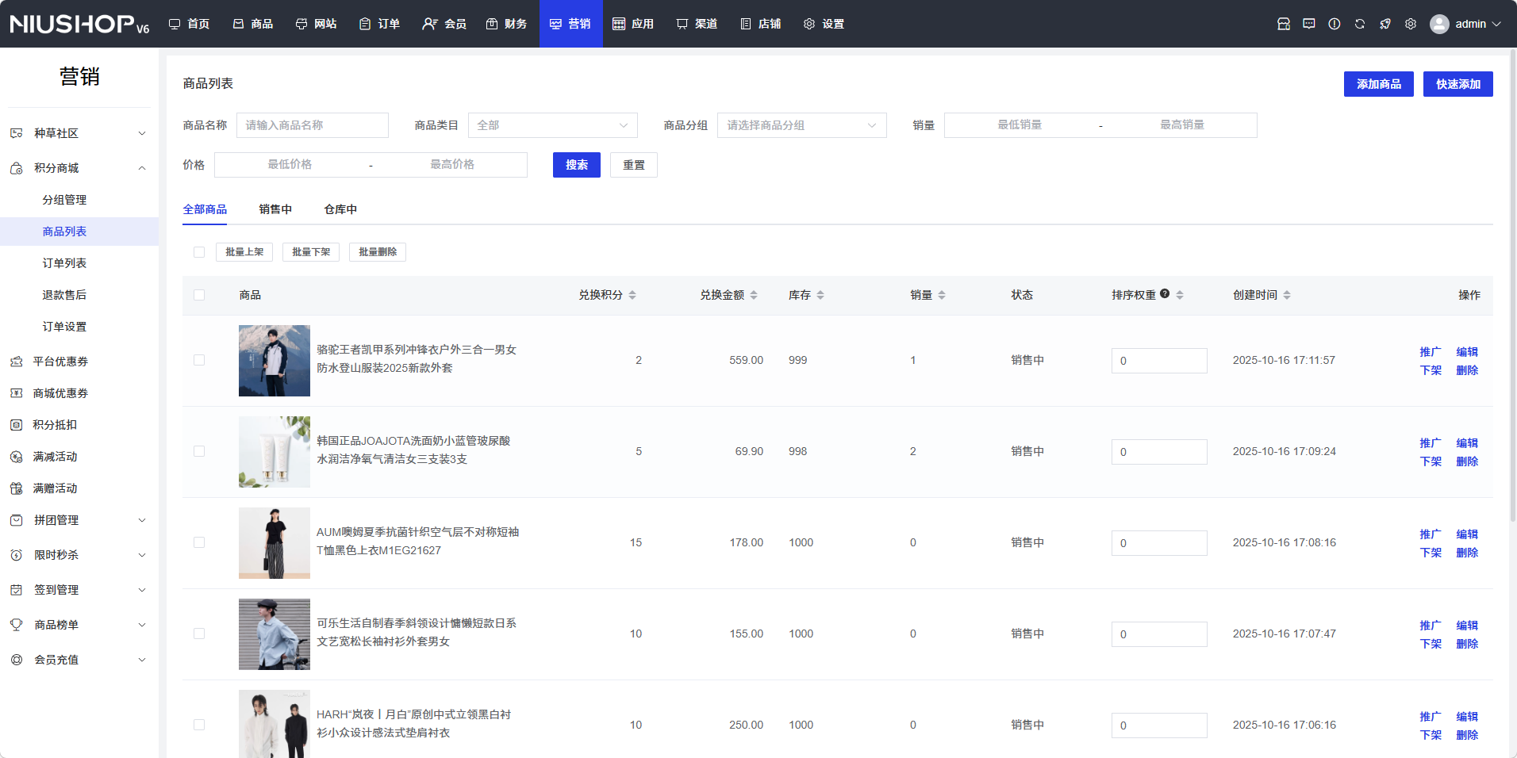Expand the 商品分组 selector
The width and height of the screenshot is (1517, 758).
click(801, 125)
